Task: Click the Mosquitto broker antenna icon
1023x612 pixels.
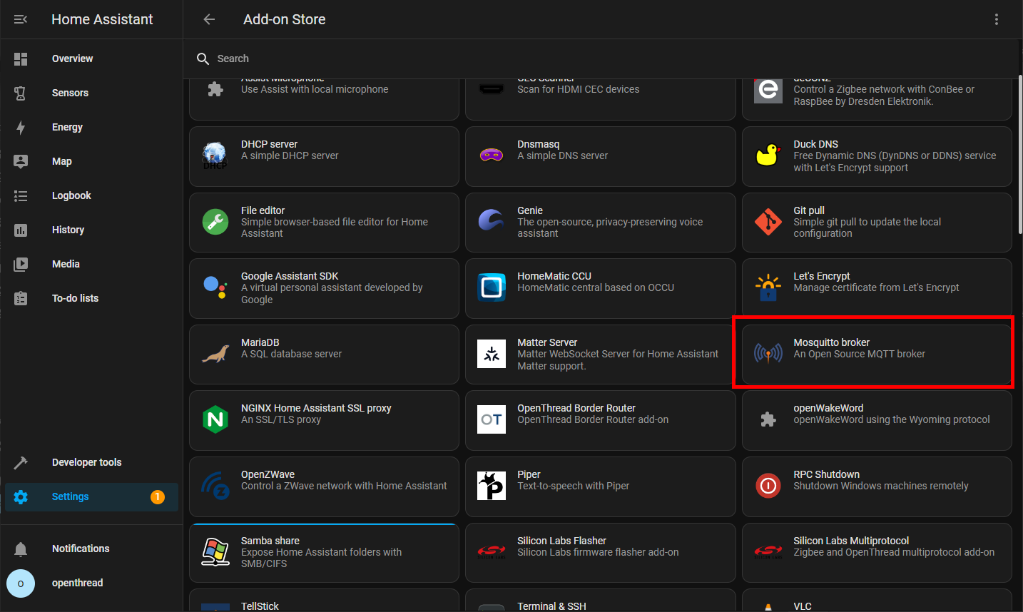Action: click(x=768, y=353)
